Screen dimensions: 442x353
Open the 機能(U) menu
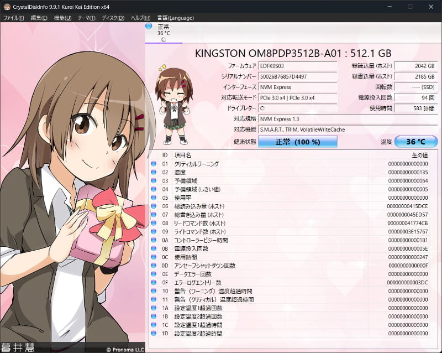click(62, 18)
